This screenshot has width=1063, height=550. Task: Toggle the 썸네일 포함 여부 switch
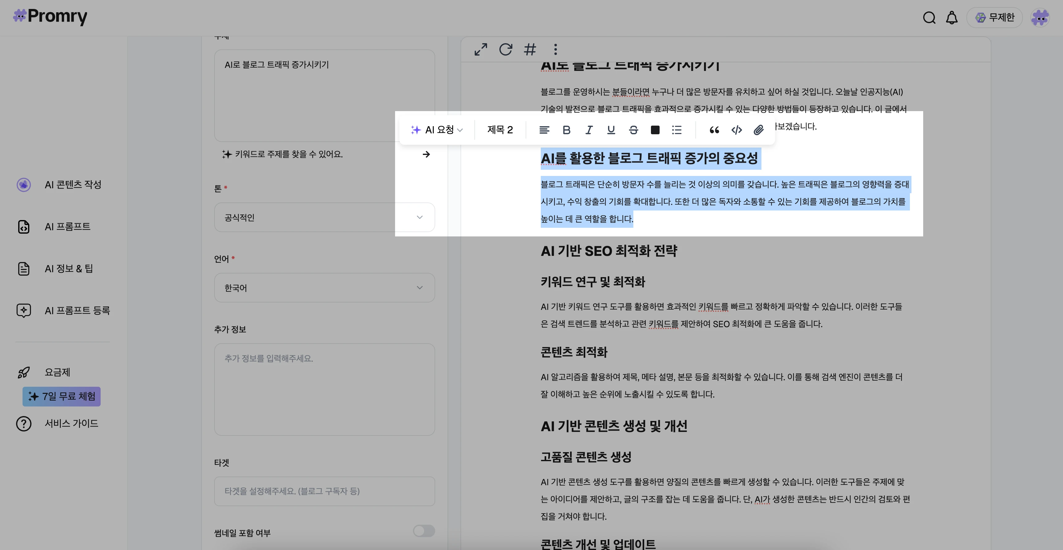(x=424, y=531)
